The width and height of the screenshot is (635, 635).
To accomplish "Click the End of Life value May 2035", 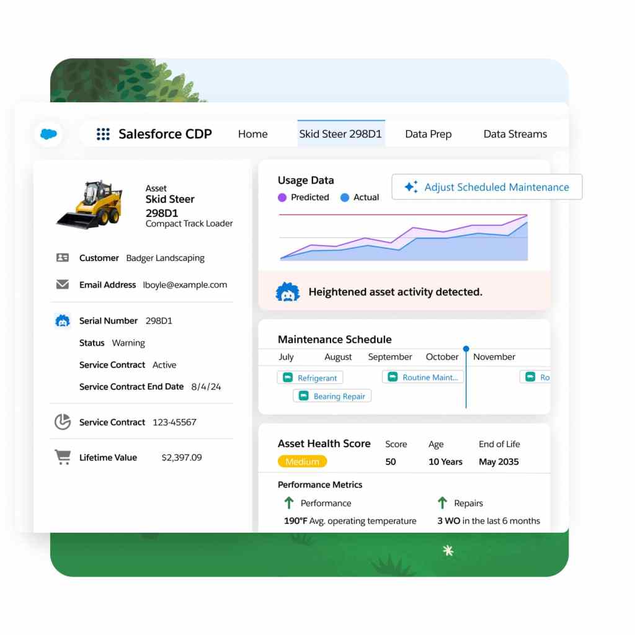I will tap(499, 461).
